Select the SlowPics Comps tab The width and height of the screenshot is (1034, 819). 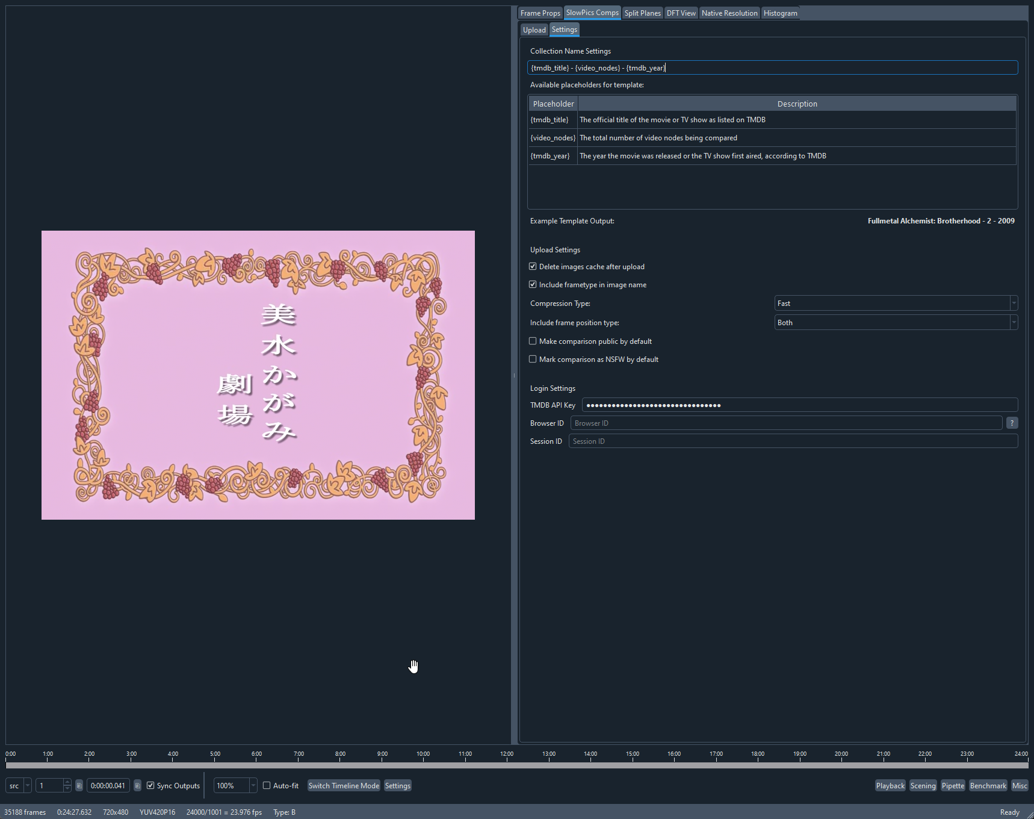(592, 13)
